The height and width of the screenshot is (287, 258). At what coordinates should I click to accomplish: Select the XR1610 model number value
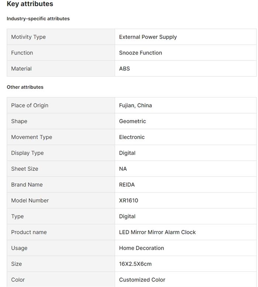pos(129,201)
